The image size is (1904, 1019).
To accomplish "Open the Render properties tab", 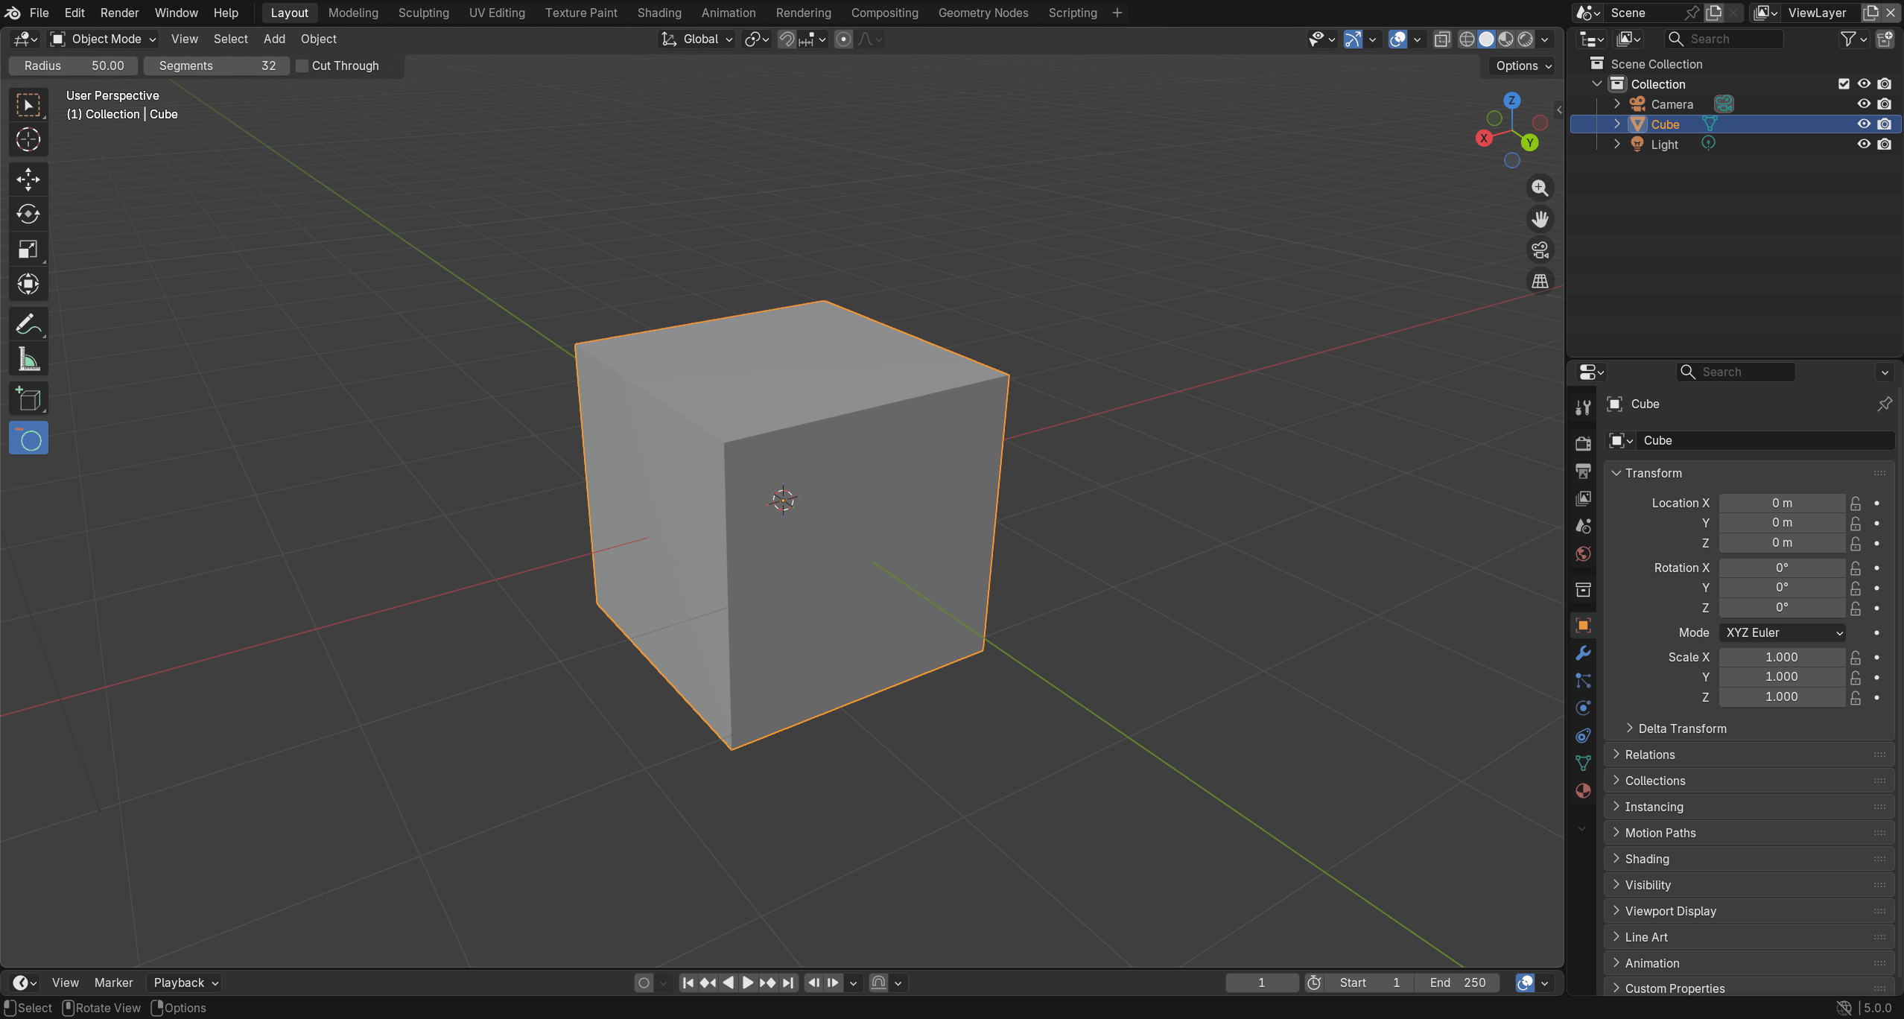I will [1583, 442].
